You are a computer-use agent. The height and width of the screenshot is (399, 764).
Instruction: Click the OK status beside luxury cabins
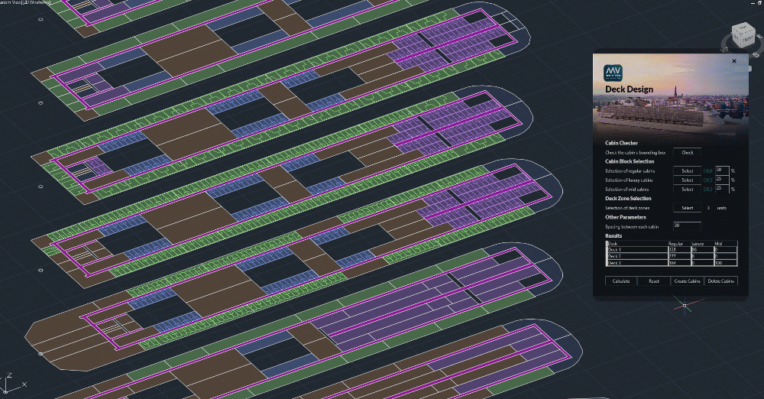pyautogui.click(x=707, y=180)
